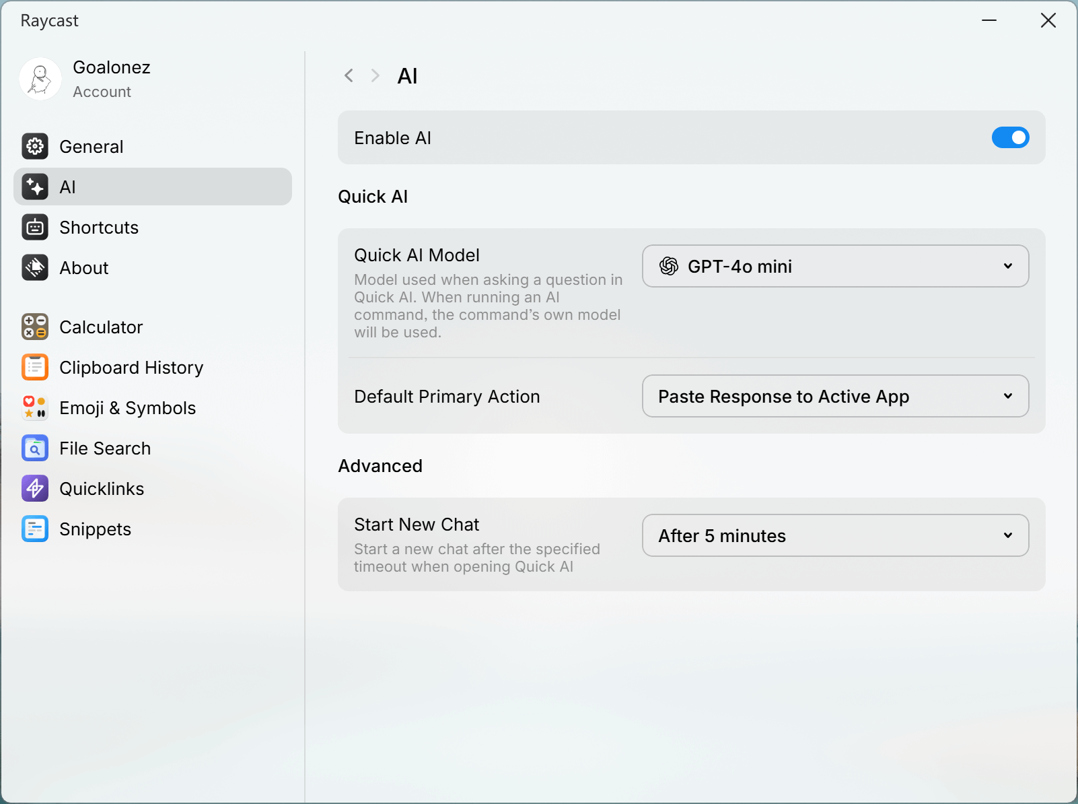Expand the Start New Chat timeout dropdown
The width and height of the screenshot is (1078, 804).
point(835,535)
